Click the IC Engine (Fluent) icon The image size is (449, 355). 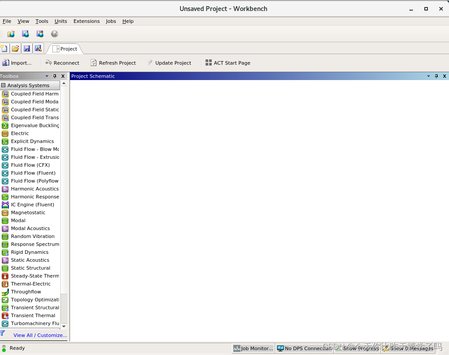(5, 205)
